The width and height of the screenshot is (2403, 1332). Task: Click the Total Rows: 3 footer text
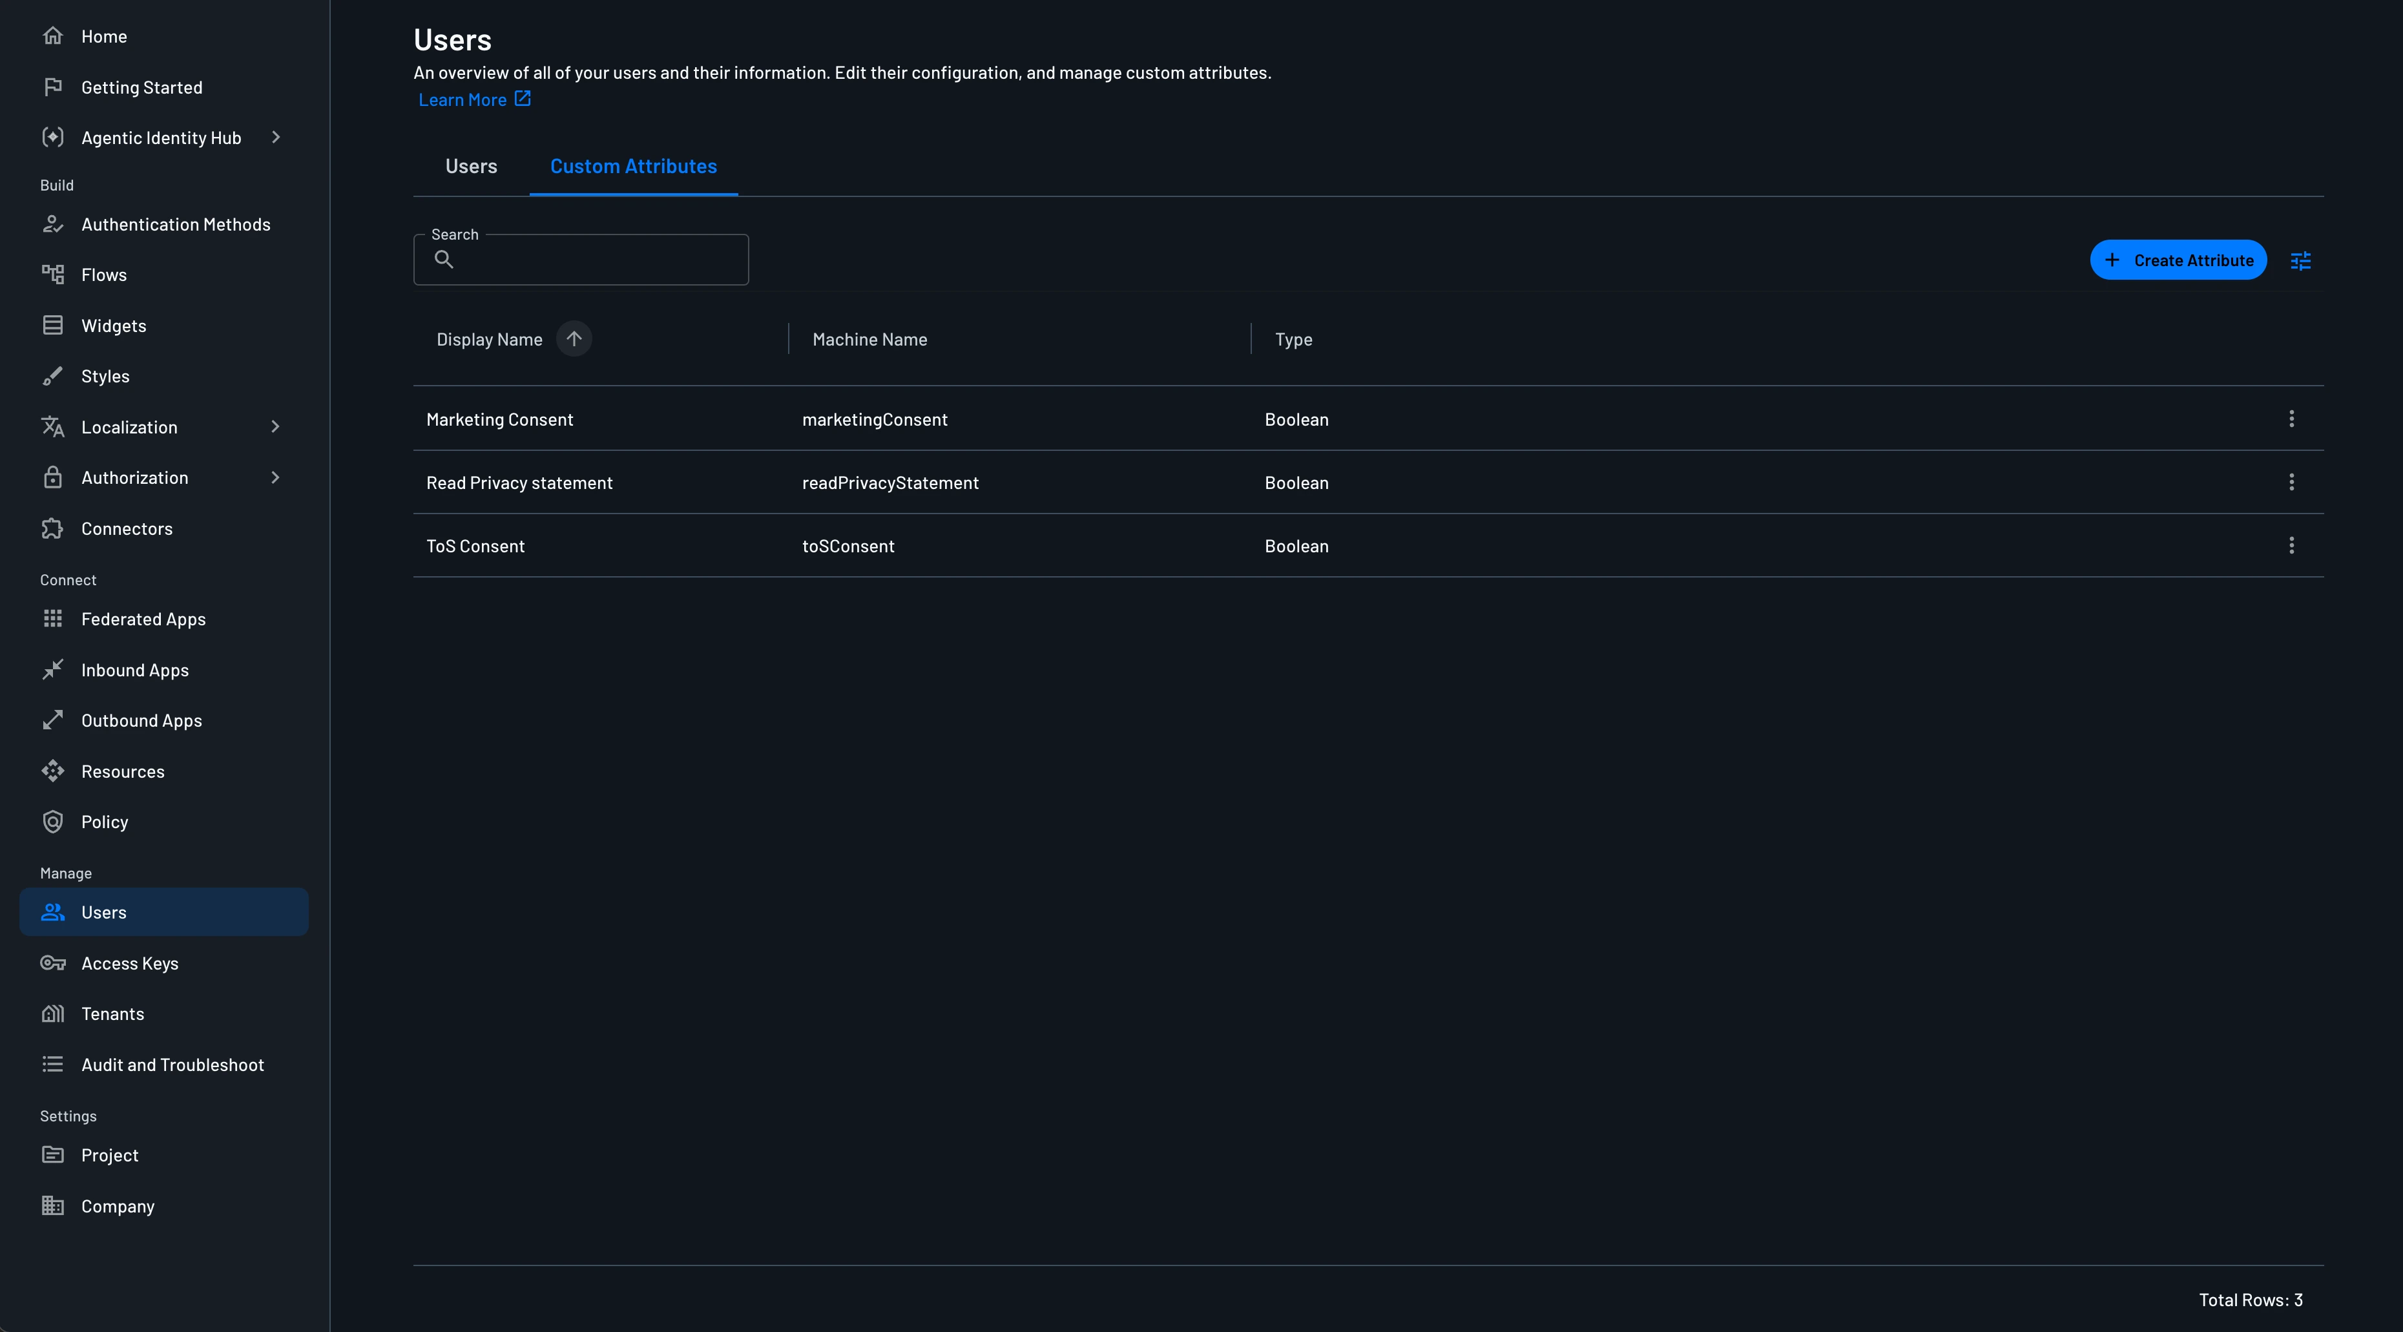pos(2250,1299)
